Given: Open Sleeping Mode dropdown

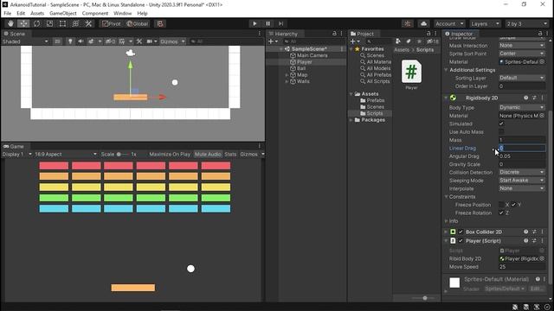Looking at the screenshot, I should point(521,181).
